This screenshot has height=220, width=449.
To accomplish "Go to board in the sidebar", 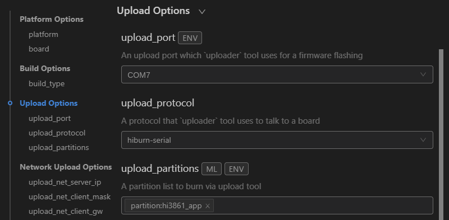I will (x=39, y=49).
